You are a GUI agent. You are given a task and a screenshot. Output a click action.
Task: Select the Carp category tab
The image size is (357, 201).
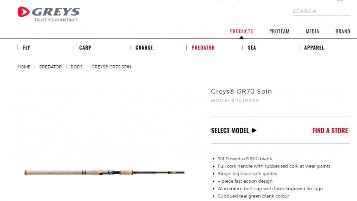pos(85,48)
